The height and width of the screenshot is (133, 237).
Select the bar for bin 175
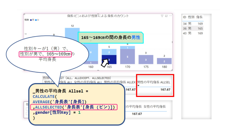(146, 60)
